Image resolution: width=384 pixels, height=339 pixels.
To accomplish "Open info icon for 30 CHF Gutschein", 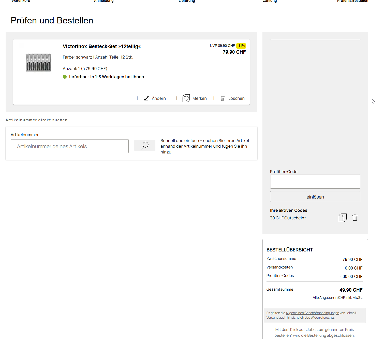I will 343,218.
